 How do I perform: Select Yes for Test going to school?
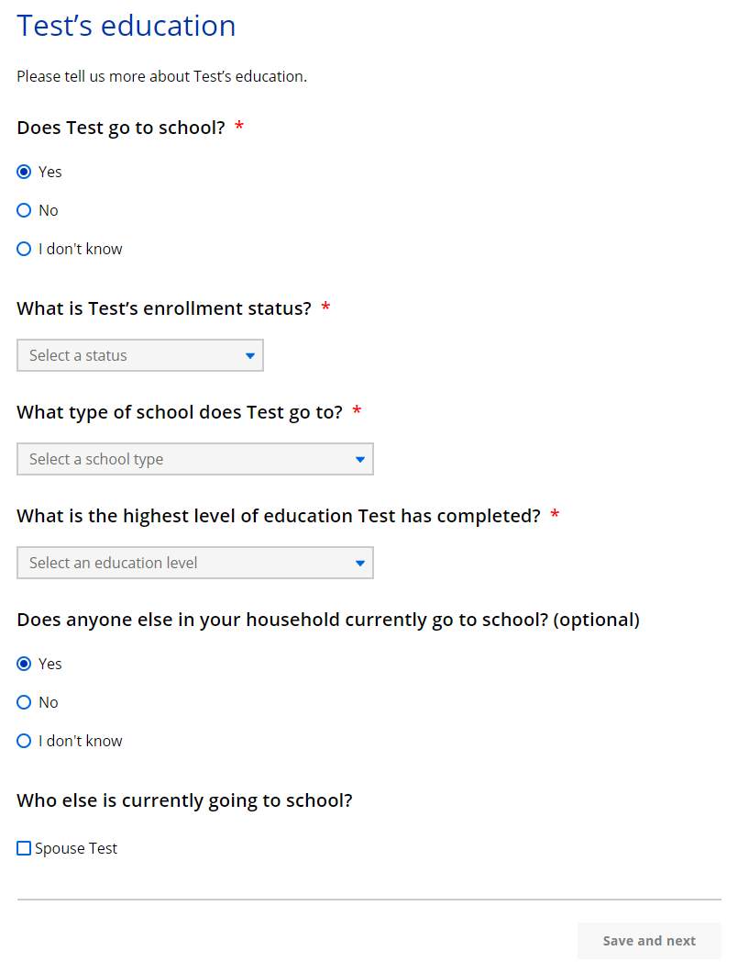tap(24, 172)
